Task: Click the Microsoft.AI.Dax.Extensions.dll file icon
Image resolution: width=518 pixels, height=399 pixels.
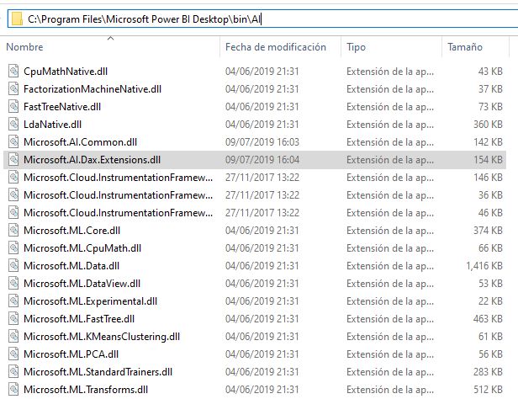Action: coord(13,160)
